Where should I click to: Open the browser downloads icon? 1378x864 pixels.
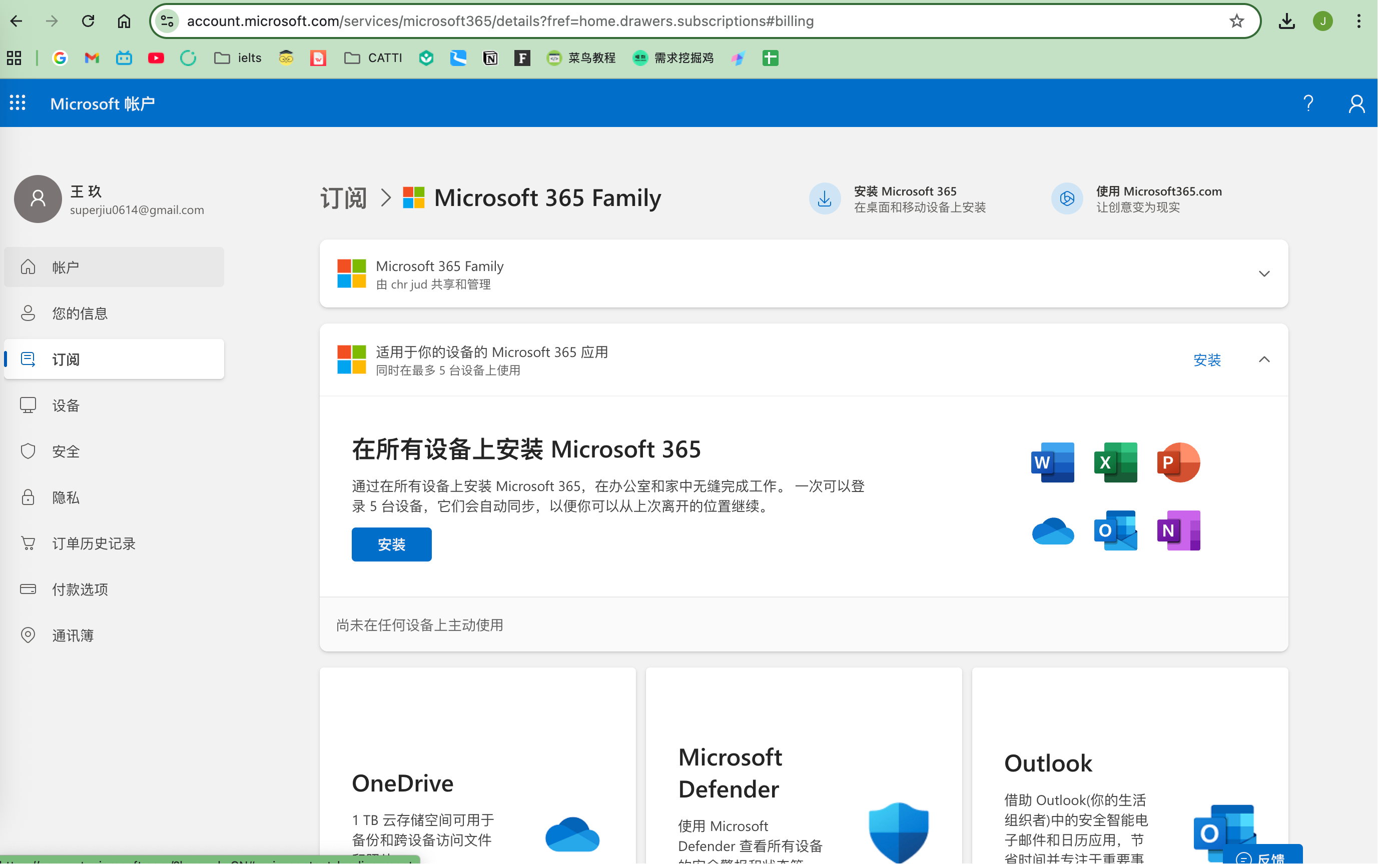[1286, 21]
